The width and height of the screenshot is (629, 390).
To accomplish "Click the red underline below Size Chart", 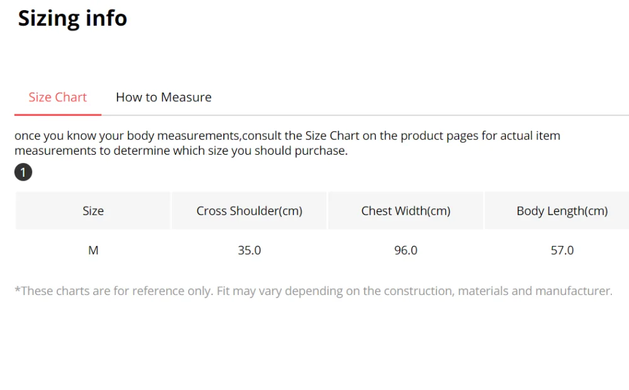I will pyautogui.click(x=58, y=114).
